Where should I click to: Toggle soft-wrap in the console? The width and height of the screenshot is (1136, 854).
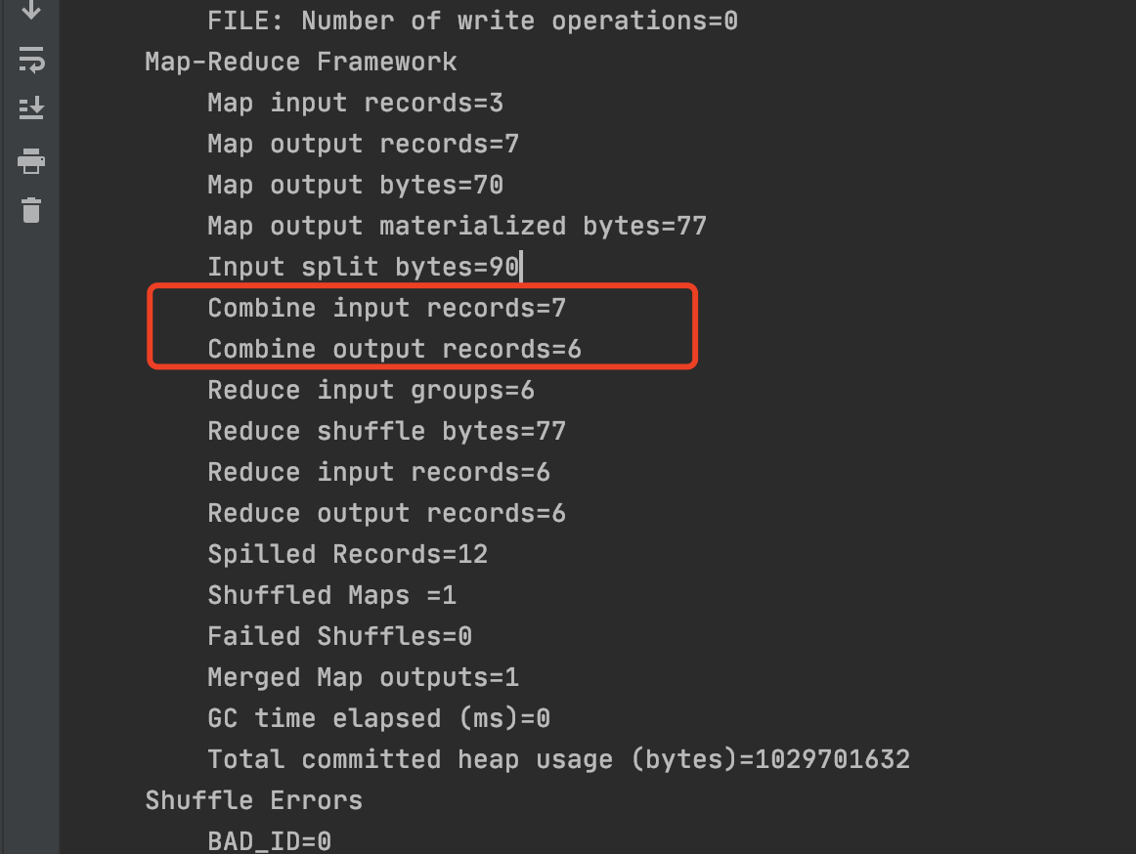click(x=31, y=60)
